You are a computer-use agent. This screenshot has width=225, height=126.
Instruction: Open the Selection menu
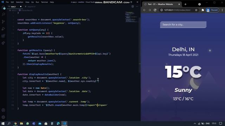coord(20,2)
